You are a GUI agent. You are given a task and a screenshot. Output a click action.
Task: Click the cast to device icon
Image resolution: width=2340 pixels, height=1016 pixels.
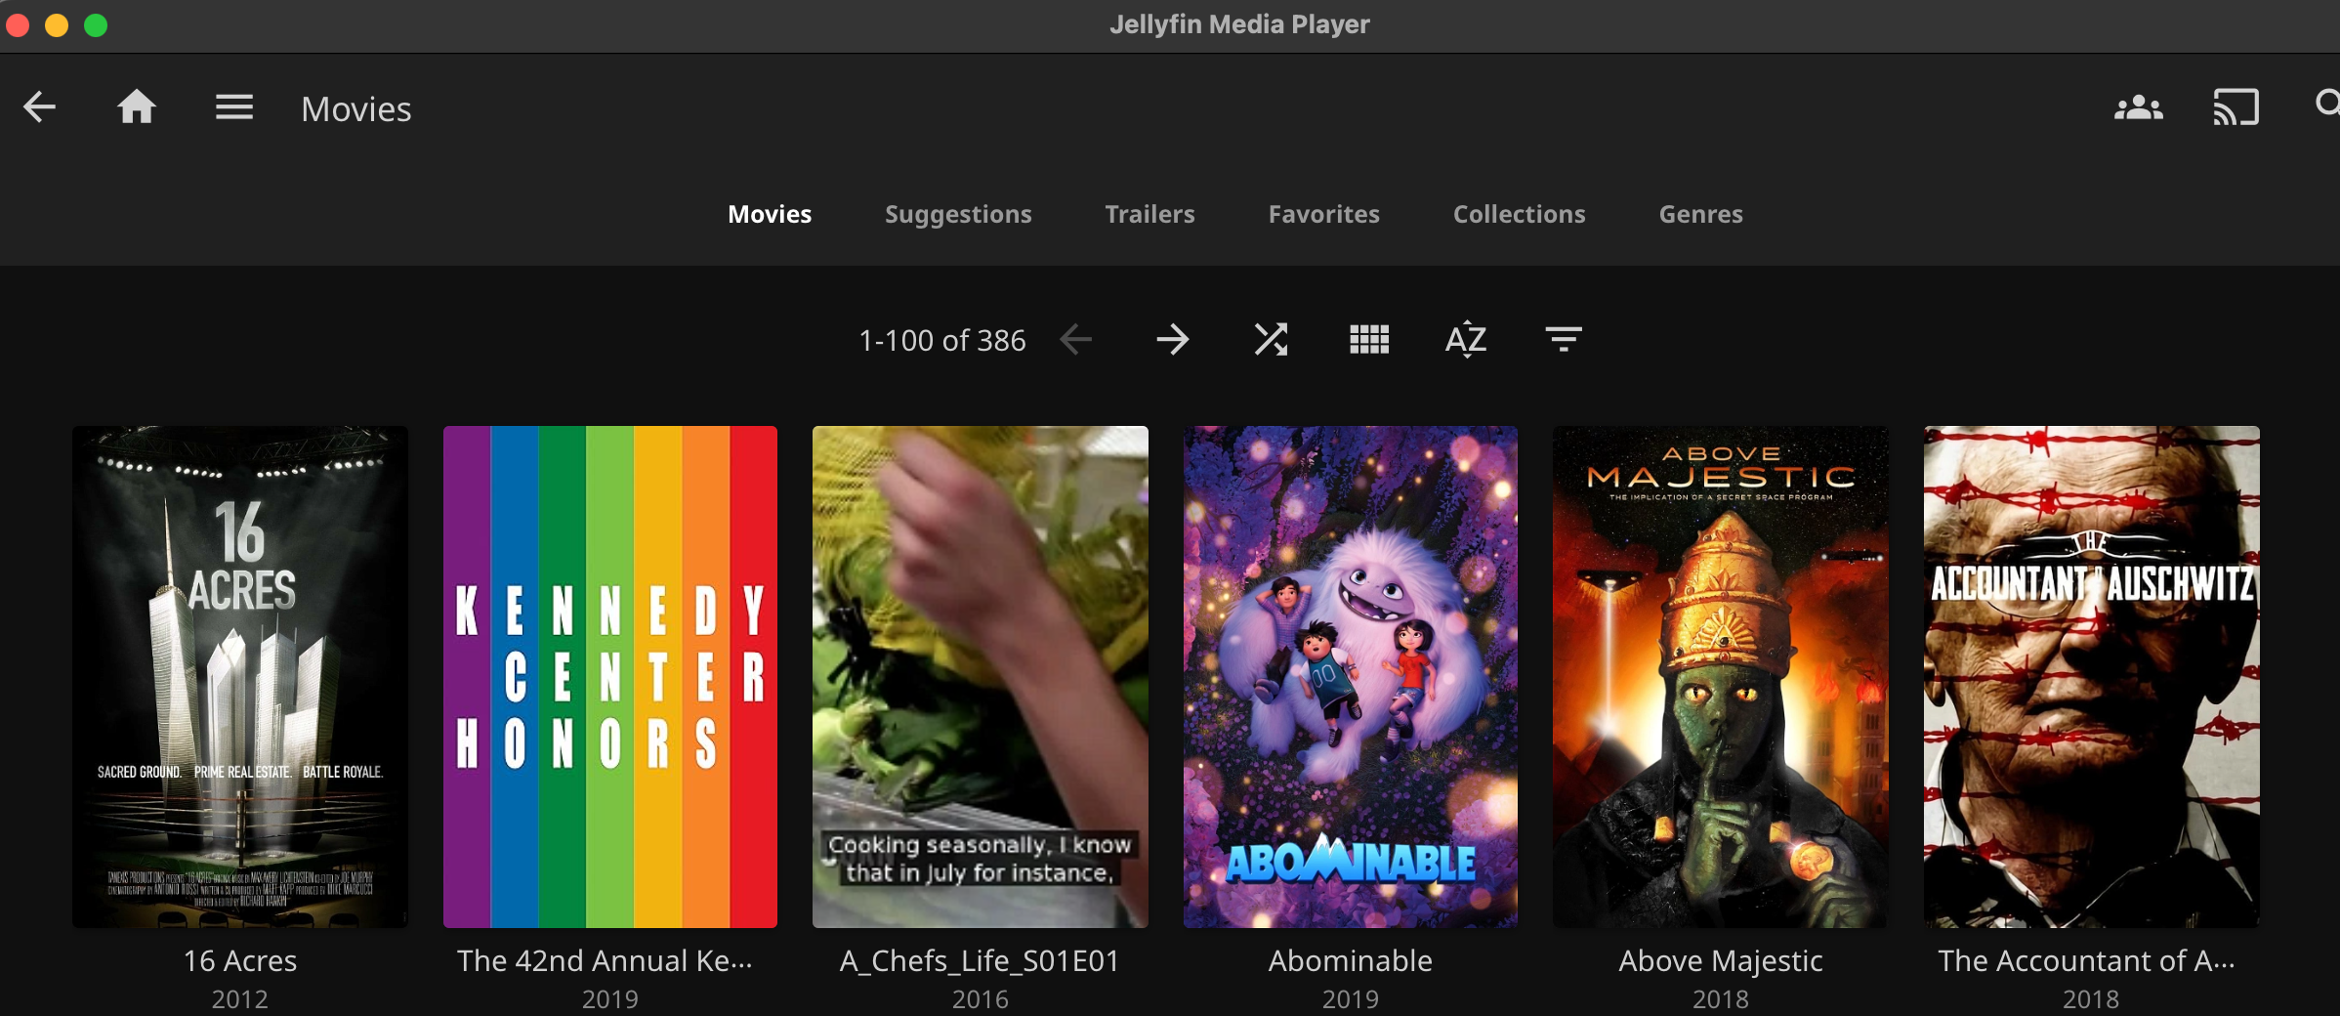point(2236,107)
